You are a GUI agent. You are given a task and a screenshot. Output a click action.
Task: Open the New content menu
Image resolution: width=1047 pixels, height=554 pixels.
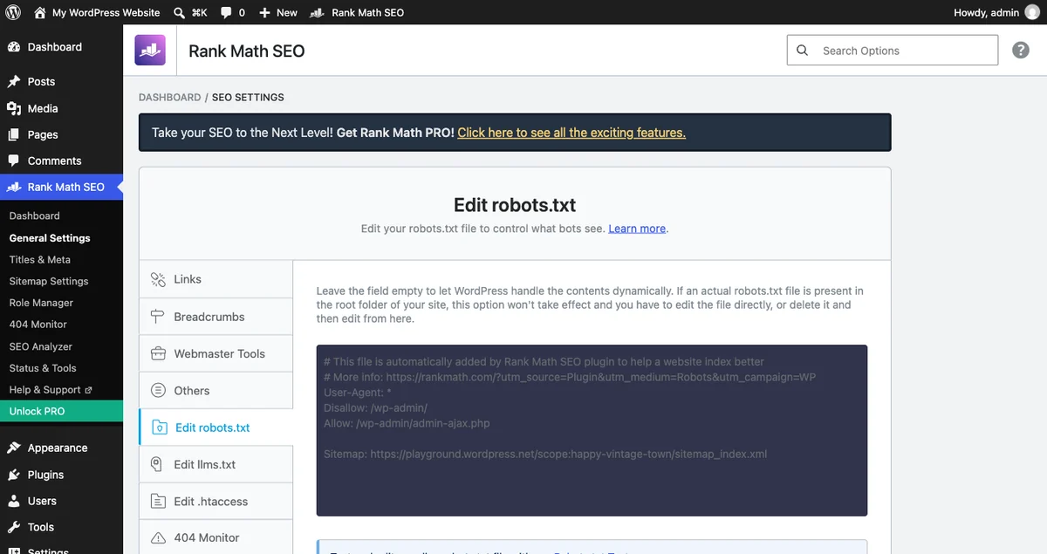tap(278, 12)
